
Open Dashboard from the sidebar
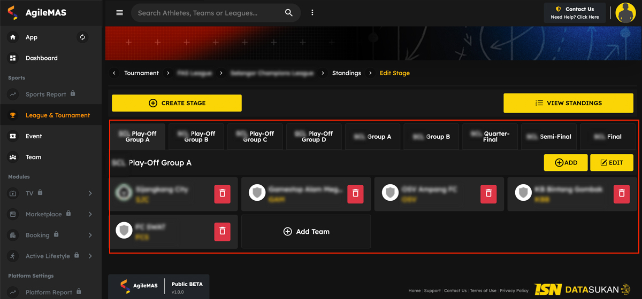point(41,58)
